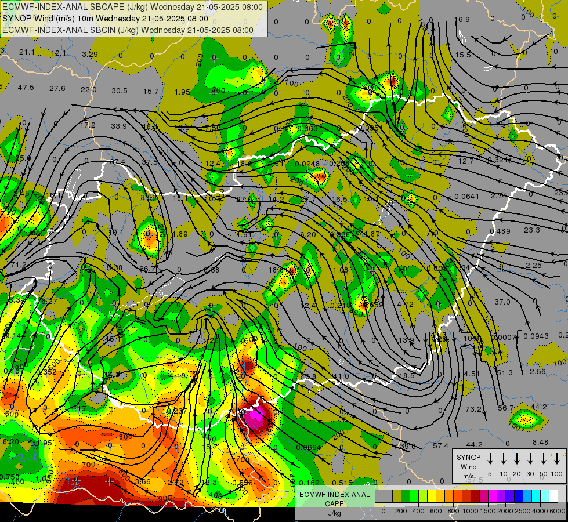
Task: Click the 100 m/s wind arrow in legend
Action: (x=557, y=459)
